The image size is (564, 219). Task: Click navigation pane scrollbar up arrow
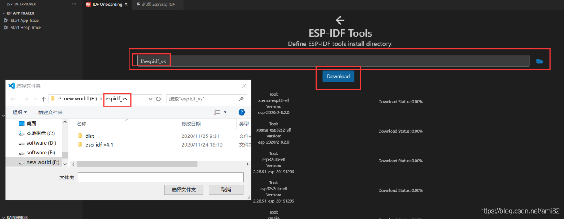[x=65, y=122]
